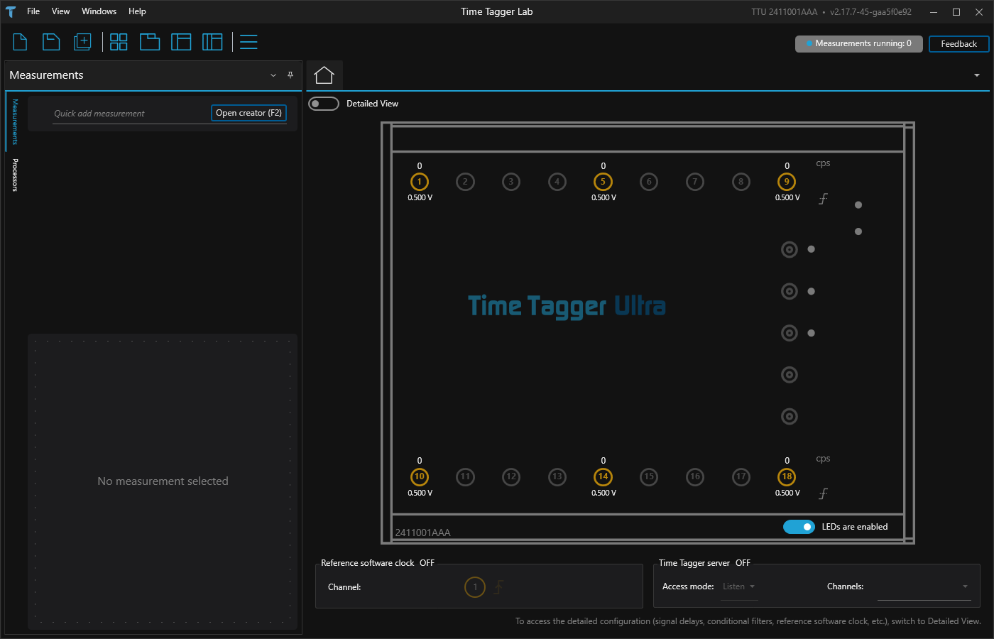Click reference software clock channel 1 icon

pos(475,587)
